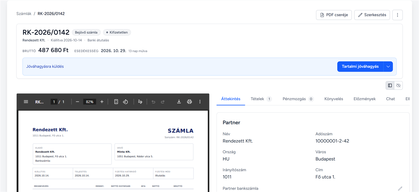Click the PDF cseréje button
This screenshot has width=419, height=192.
click(x=334, y=15)
